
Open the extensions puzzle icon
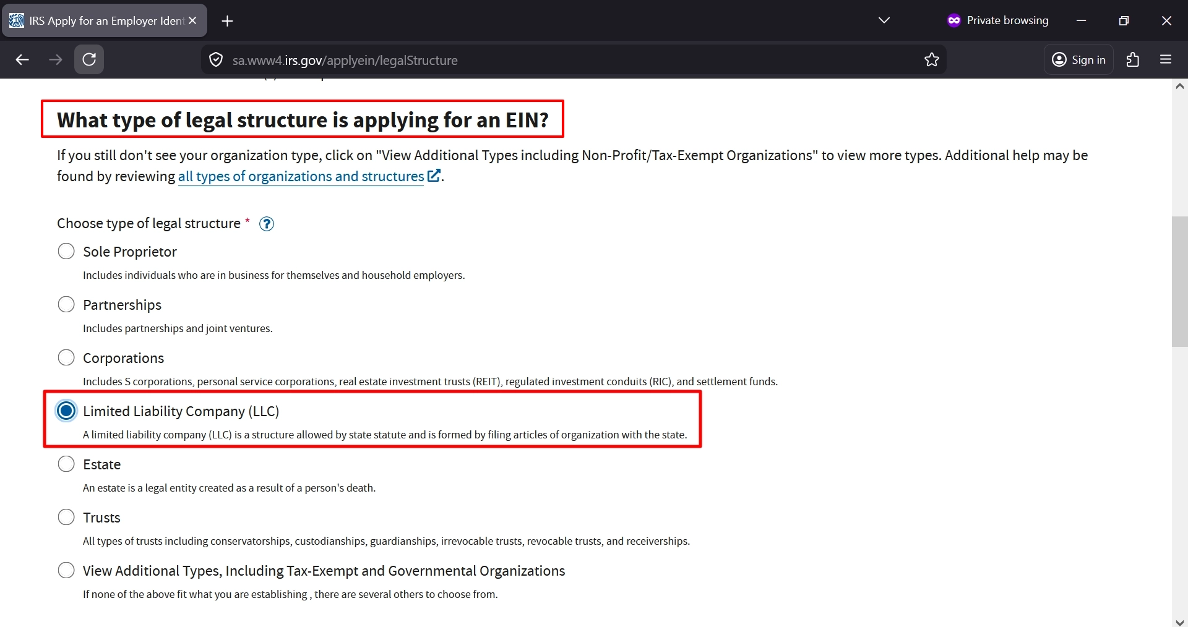(1132, 60)
